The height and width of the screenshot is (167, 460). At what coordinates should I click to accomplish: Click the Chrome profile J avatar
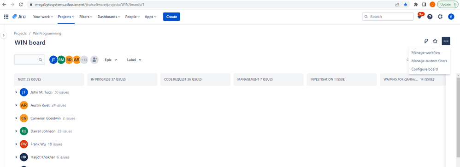[x=432, y=5]
